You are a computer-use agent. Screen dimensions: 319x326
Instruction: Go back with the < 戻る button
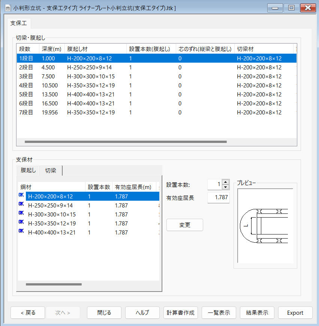click(28, 312)
